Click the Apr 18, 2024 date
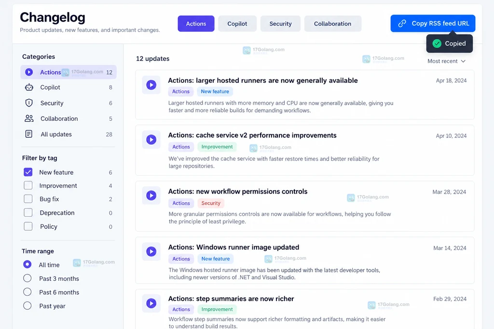 point(451,80)
